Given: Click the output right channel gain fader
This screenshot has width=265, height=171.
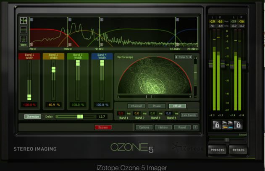Looking at the screenshot, I should (244, 65).
